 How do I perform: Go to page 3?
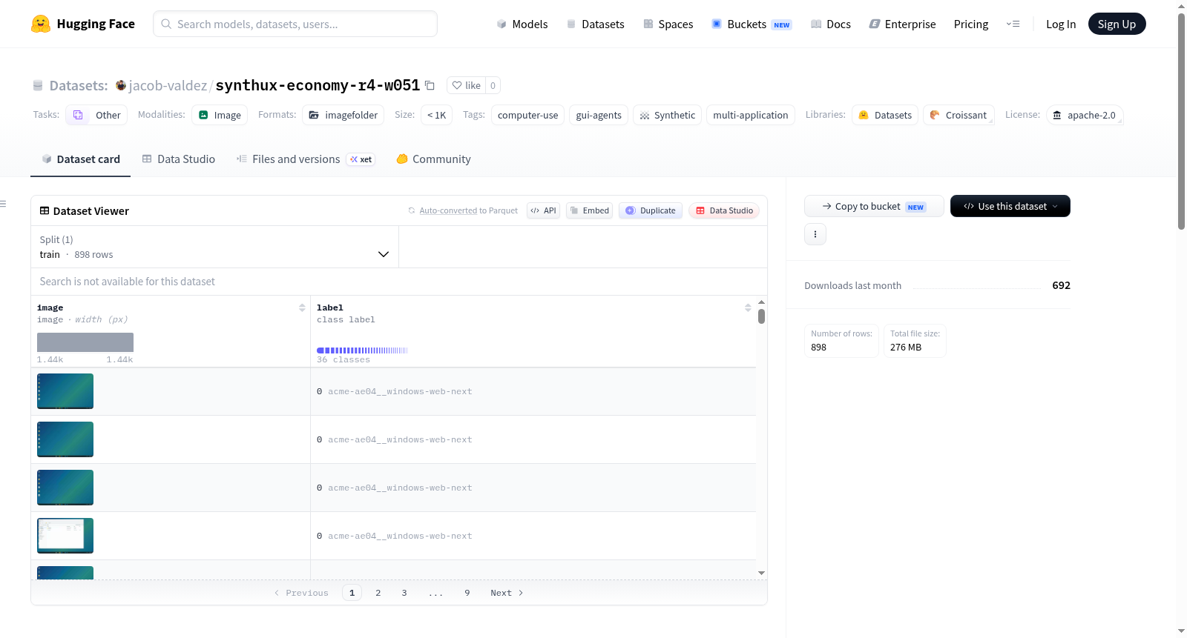pos(404,593)
